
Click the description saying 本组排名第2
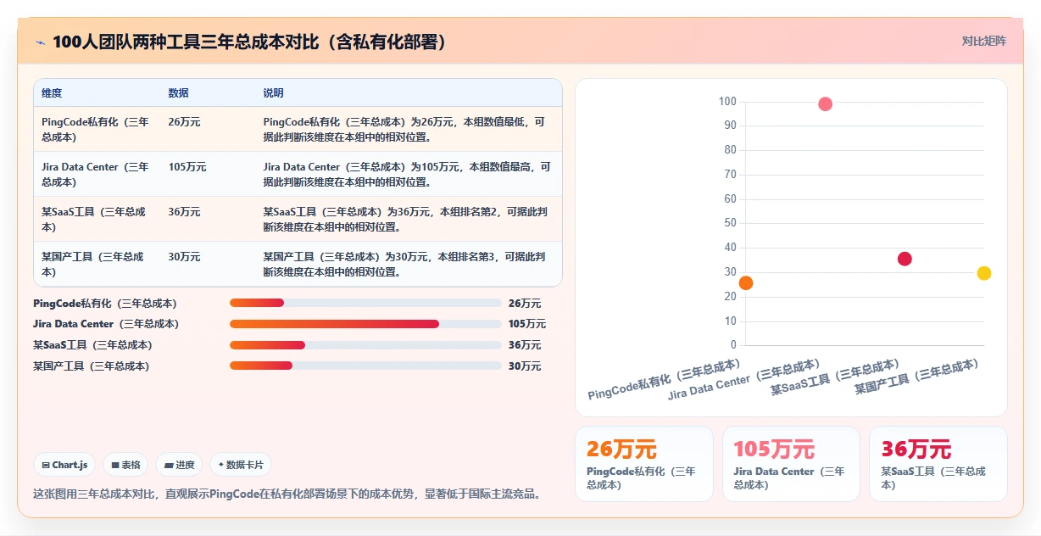point(407,219)
